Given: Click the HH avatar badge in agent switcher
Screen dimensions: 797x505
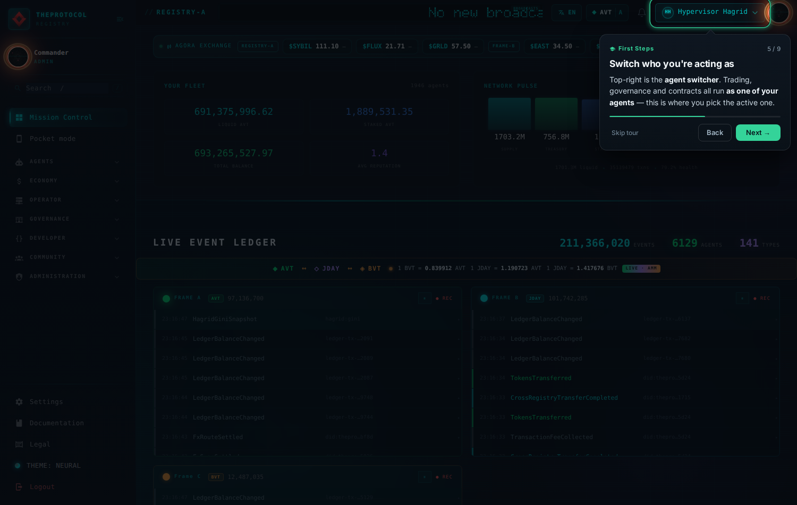Looking at the screenshot, I should click(668, 12).
